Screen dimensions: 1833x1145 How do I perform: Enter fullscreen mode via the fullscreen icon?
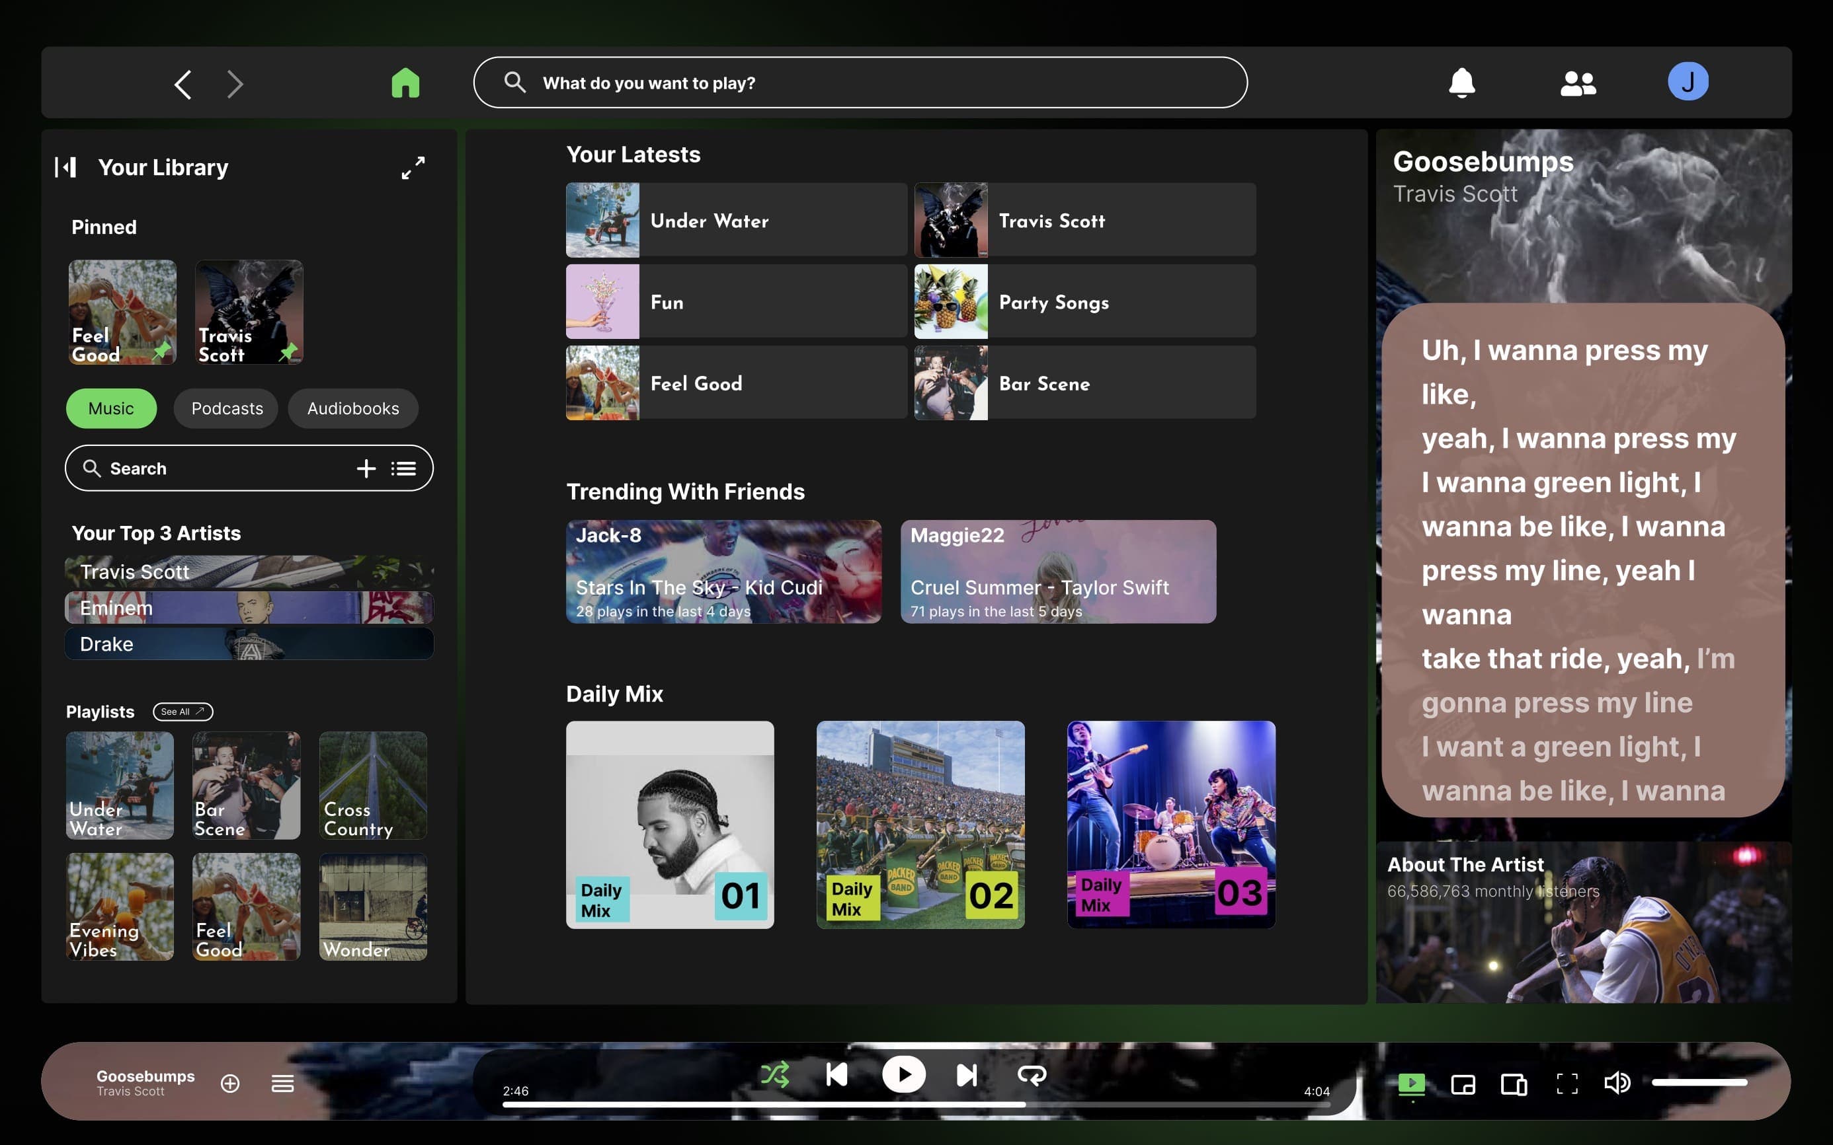1567,1084
